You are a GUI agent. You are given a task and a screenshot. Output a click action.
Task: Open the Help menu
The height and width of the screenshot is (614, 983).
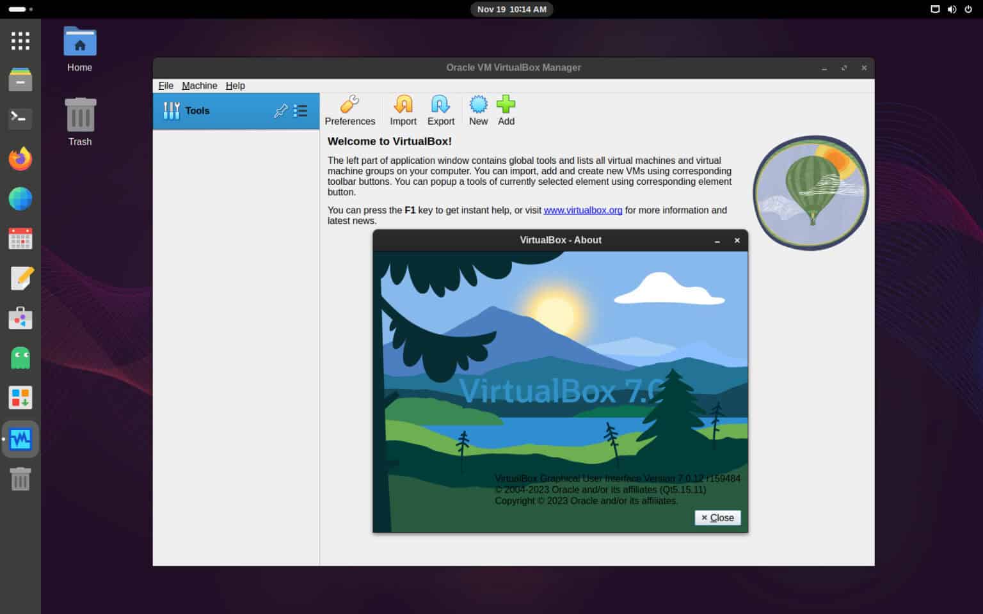(x=236, y=85)
